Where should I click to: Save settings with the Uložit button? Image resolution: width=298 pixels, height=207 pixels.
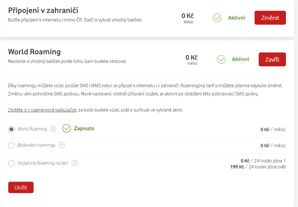click(x=21, y=187)
